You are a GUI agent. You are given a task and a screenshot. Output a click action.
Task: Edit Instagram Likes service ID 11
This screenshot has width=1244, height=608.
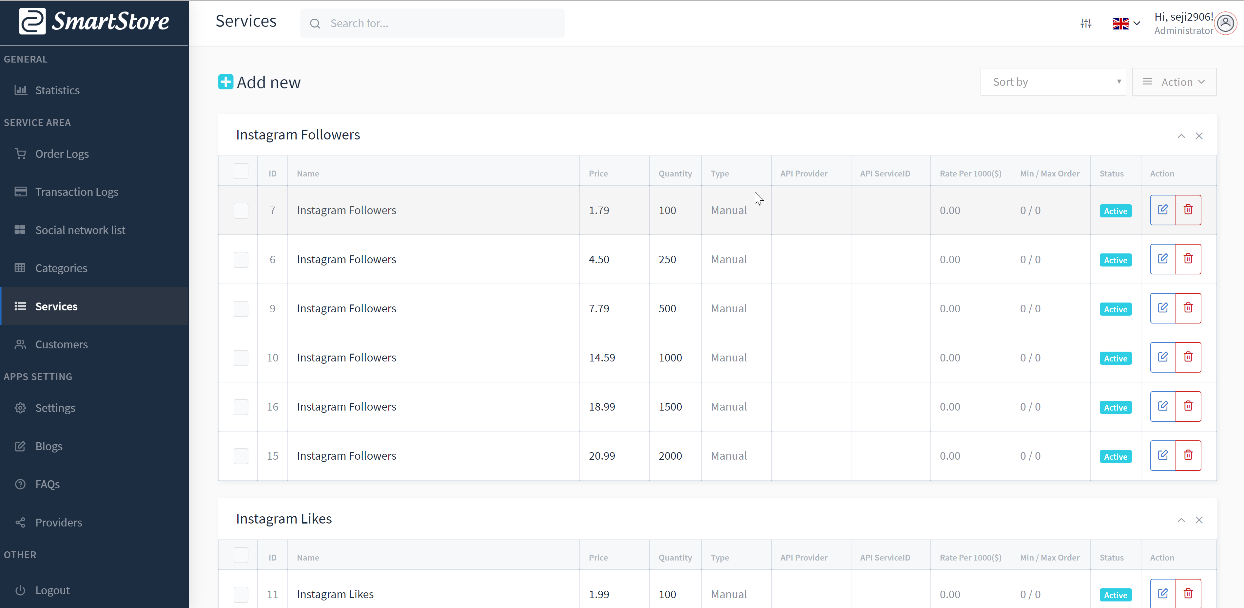(x=1163, y=594)
